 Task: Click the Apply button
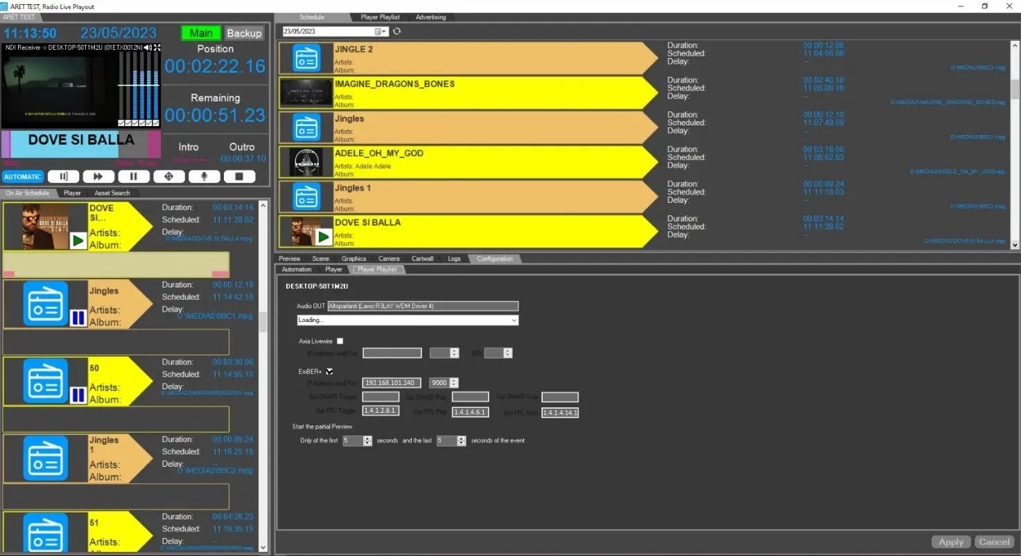[x=951, y=541]
